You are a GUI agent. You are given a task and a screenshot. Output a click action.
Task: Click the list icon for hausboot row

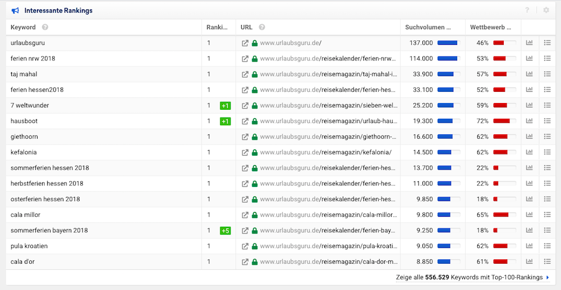547,121
